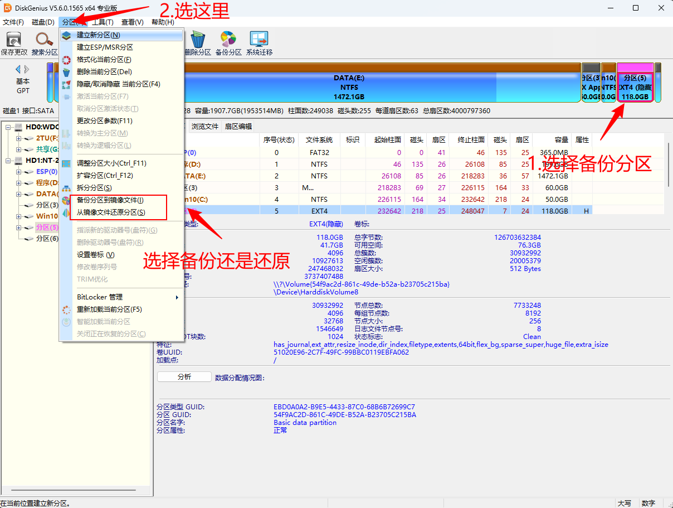
Task: Go to previous disk with left arrow
Action: click(x=18, y=70)
